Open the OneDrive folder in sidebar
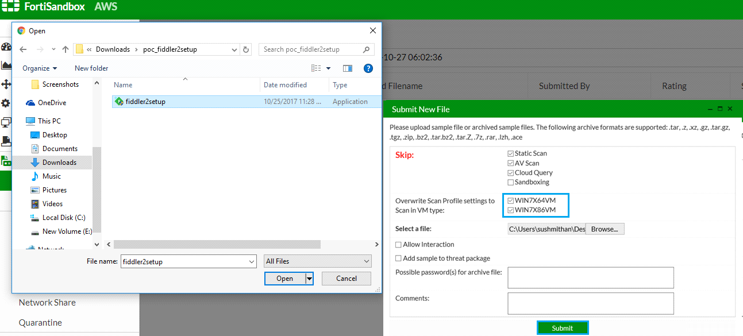The image size is (743, 336). 52,103
